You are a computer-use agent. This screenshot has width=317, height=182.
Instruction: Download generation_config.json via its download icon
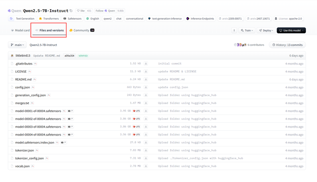[146, 95]
